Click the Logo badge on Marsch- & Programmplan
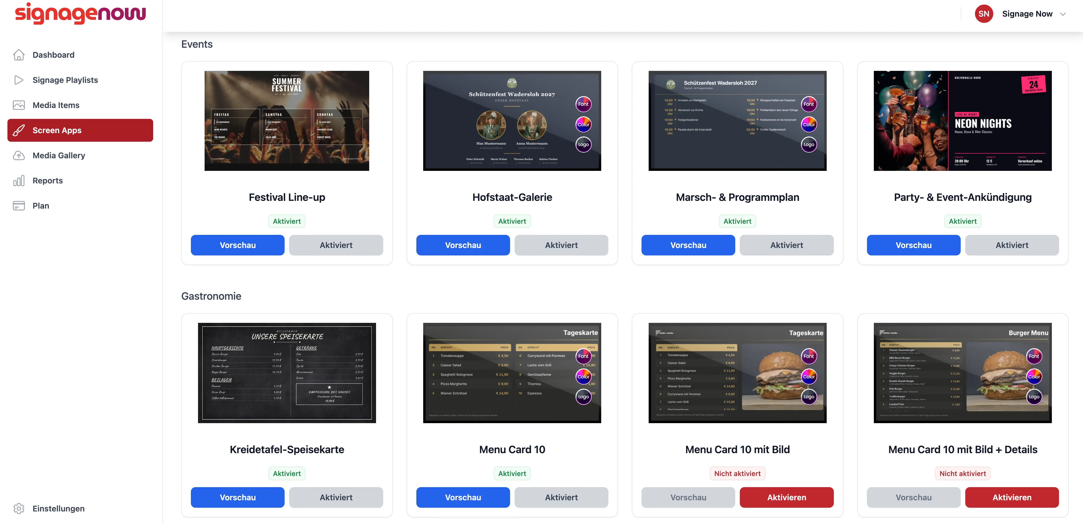The height and width of the screenshot is (524, 1083). pos(808,145)
